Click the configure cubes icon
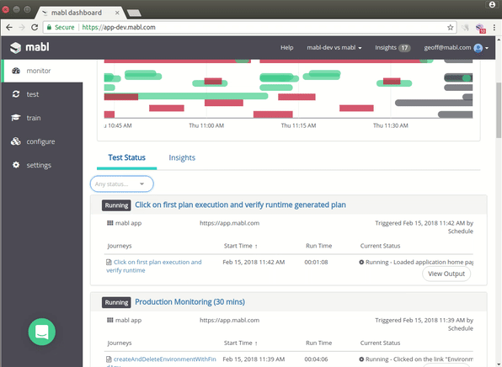This screenshot has height=367, width=502. click(x=16, y=141)
